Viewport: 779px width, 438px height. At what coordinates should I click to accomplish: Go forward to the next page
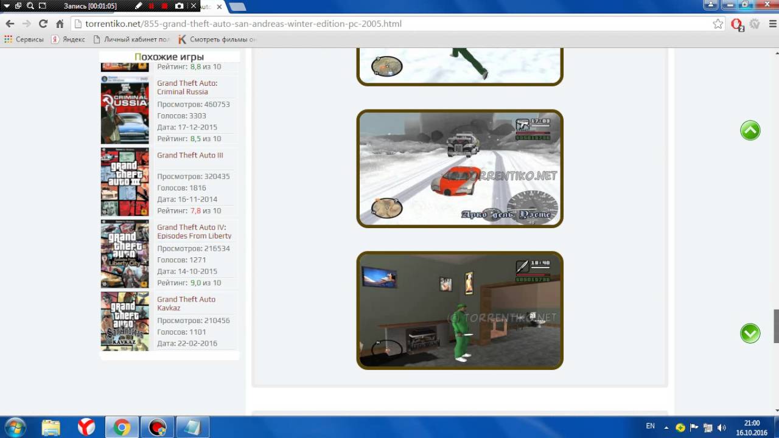[26, 24]
